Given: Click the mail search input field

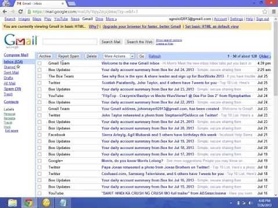Looking at the screenshot, I should point(69,42).
